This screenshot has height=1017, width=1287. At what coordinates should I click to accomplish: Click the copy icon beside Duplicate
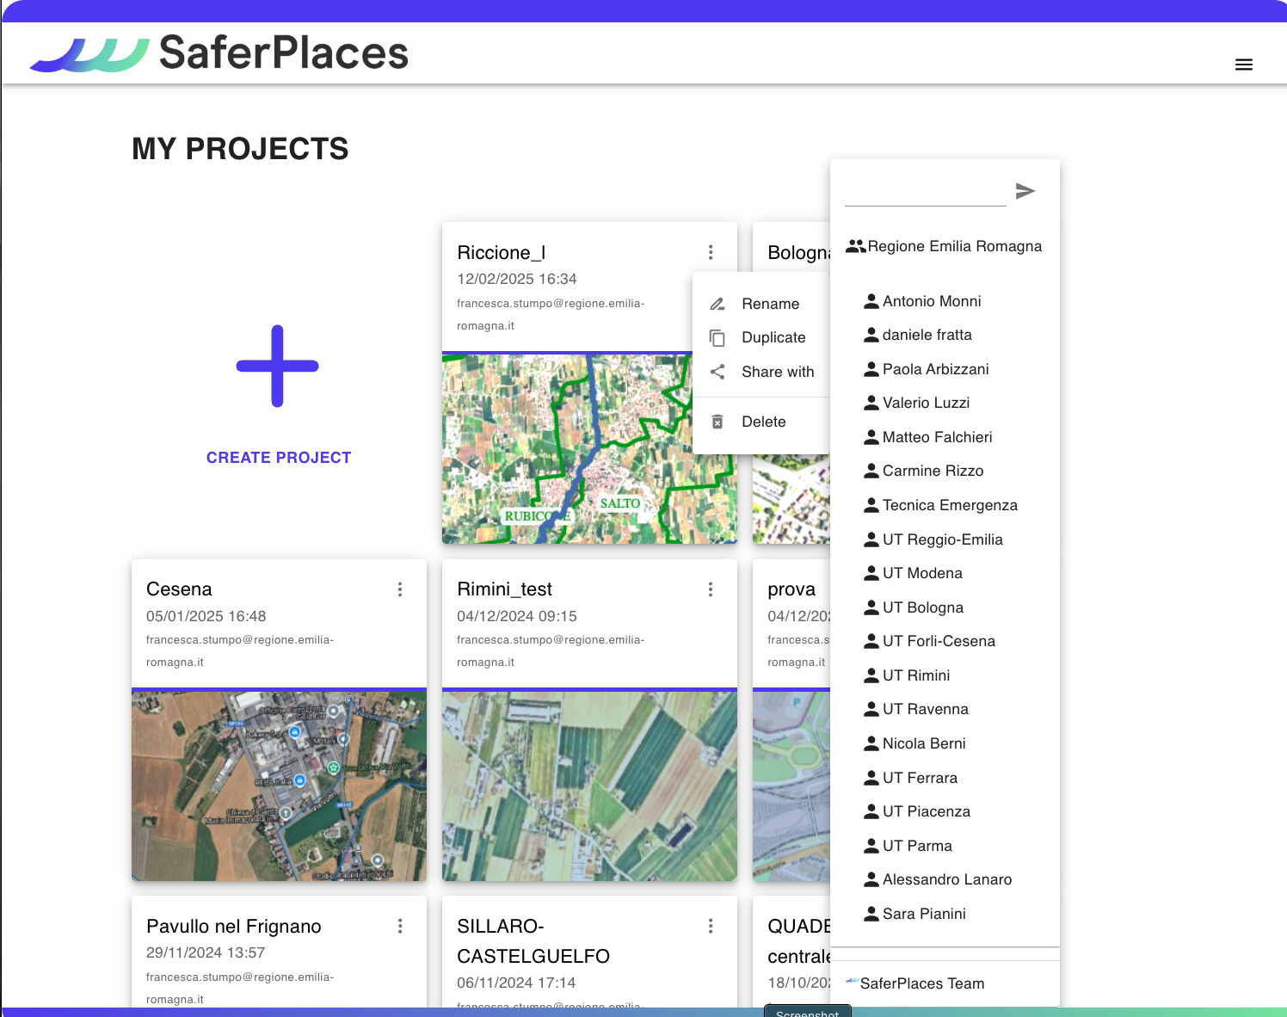click(717, 338)
